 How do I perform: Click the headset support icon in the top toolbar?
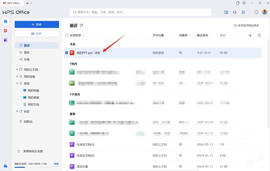pos(234,12)
